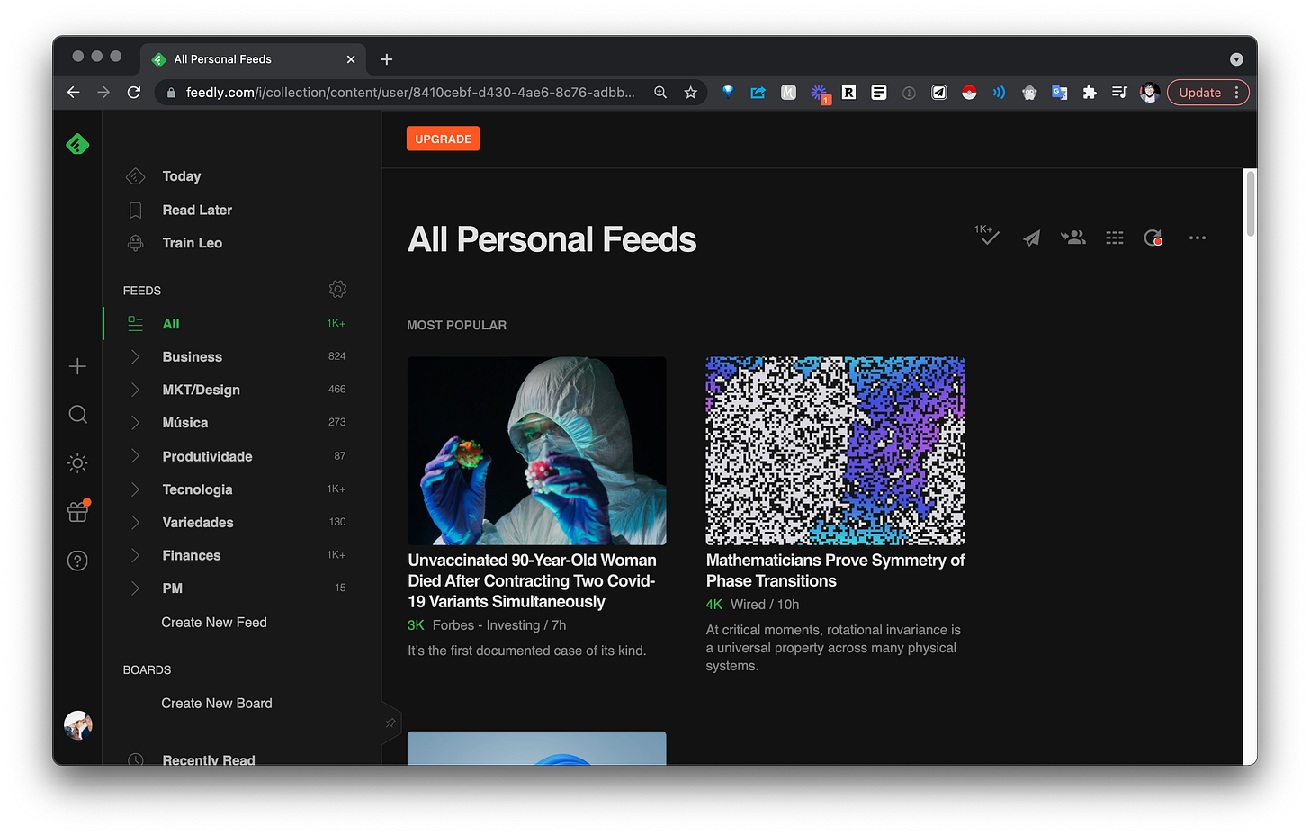Click the page vertical scrollbar
This screenshot has height=835, width=1310.
click(1250, 203)
